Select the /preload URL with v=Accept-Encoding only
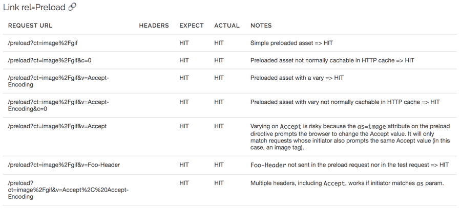Viewport: 461px width, 209px height. 58,81
